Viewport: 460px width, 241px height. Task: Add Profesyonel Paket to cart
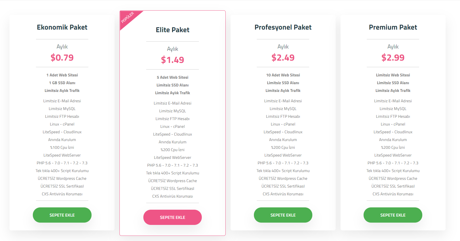(283, 215)
